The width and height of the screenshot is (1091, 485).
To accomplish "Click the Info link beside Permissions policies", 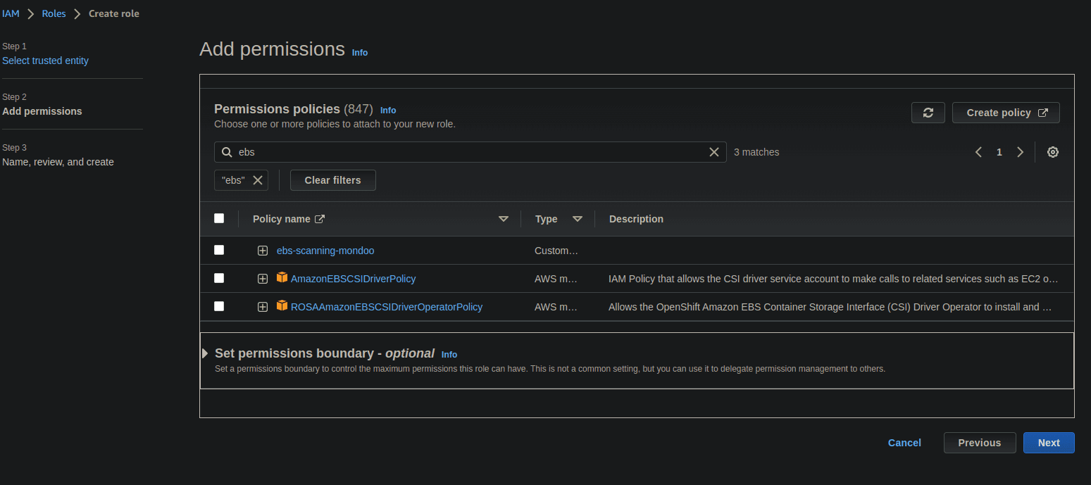I will pos(387,110).
